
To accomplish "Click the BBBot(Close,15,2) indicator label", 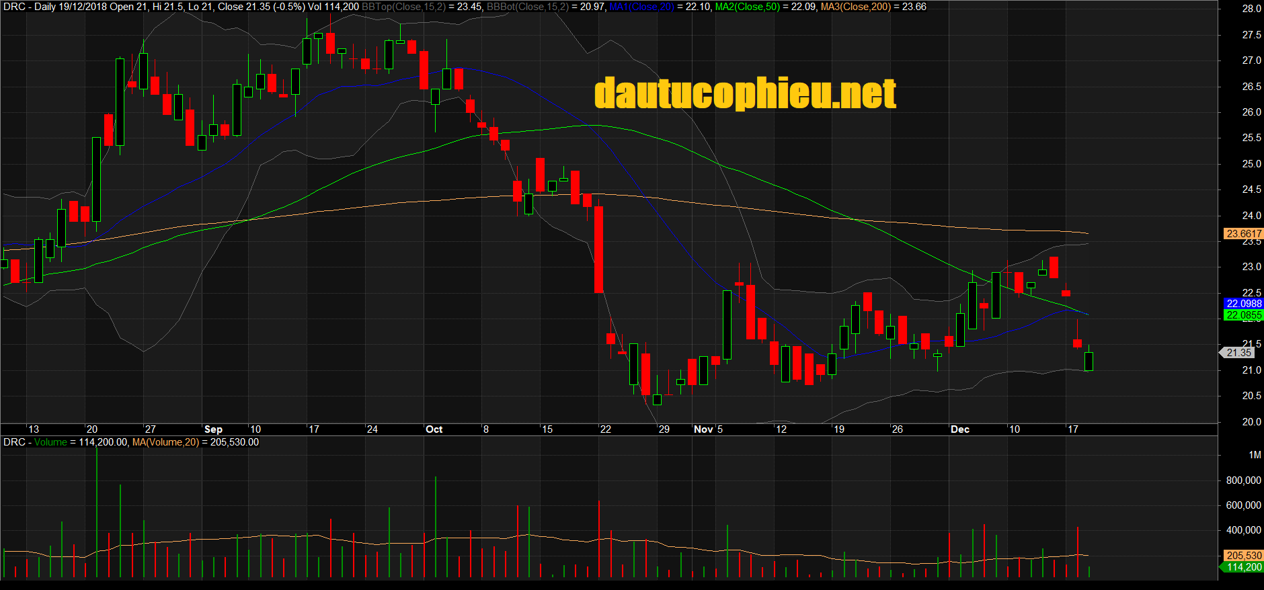I will (x=528, y=7).
